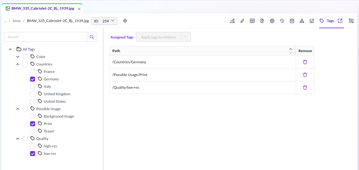Viewport: 359px width, 170px height.
Task: Open the bmw breadcrumb folder
Action: pyautogui.click(x=17, y=21)
